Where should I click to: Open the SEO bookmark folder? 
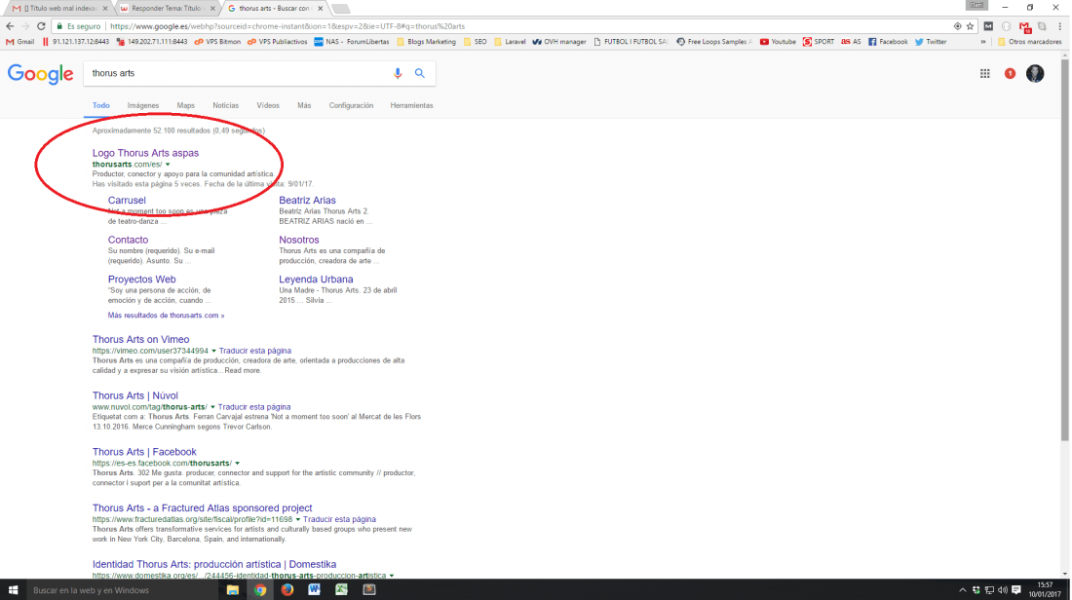tap(476, 42)
